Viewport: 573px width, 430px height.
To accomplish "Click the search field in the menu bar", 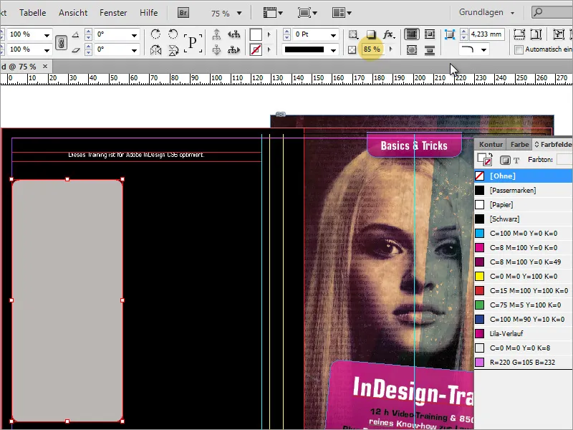I will (x=552, y=12).
